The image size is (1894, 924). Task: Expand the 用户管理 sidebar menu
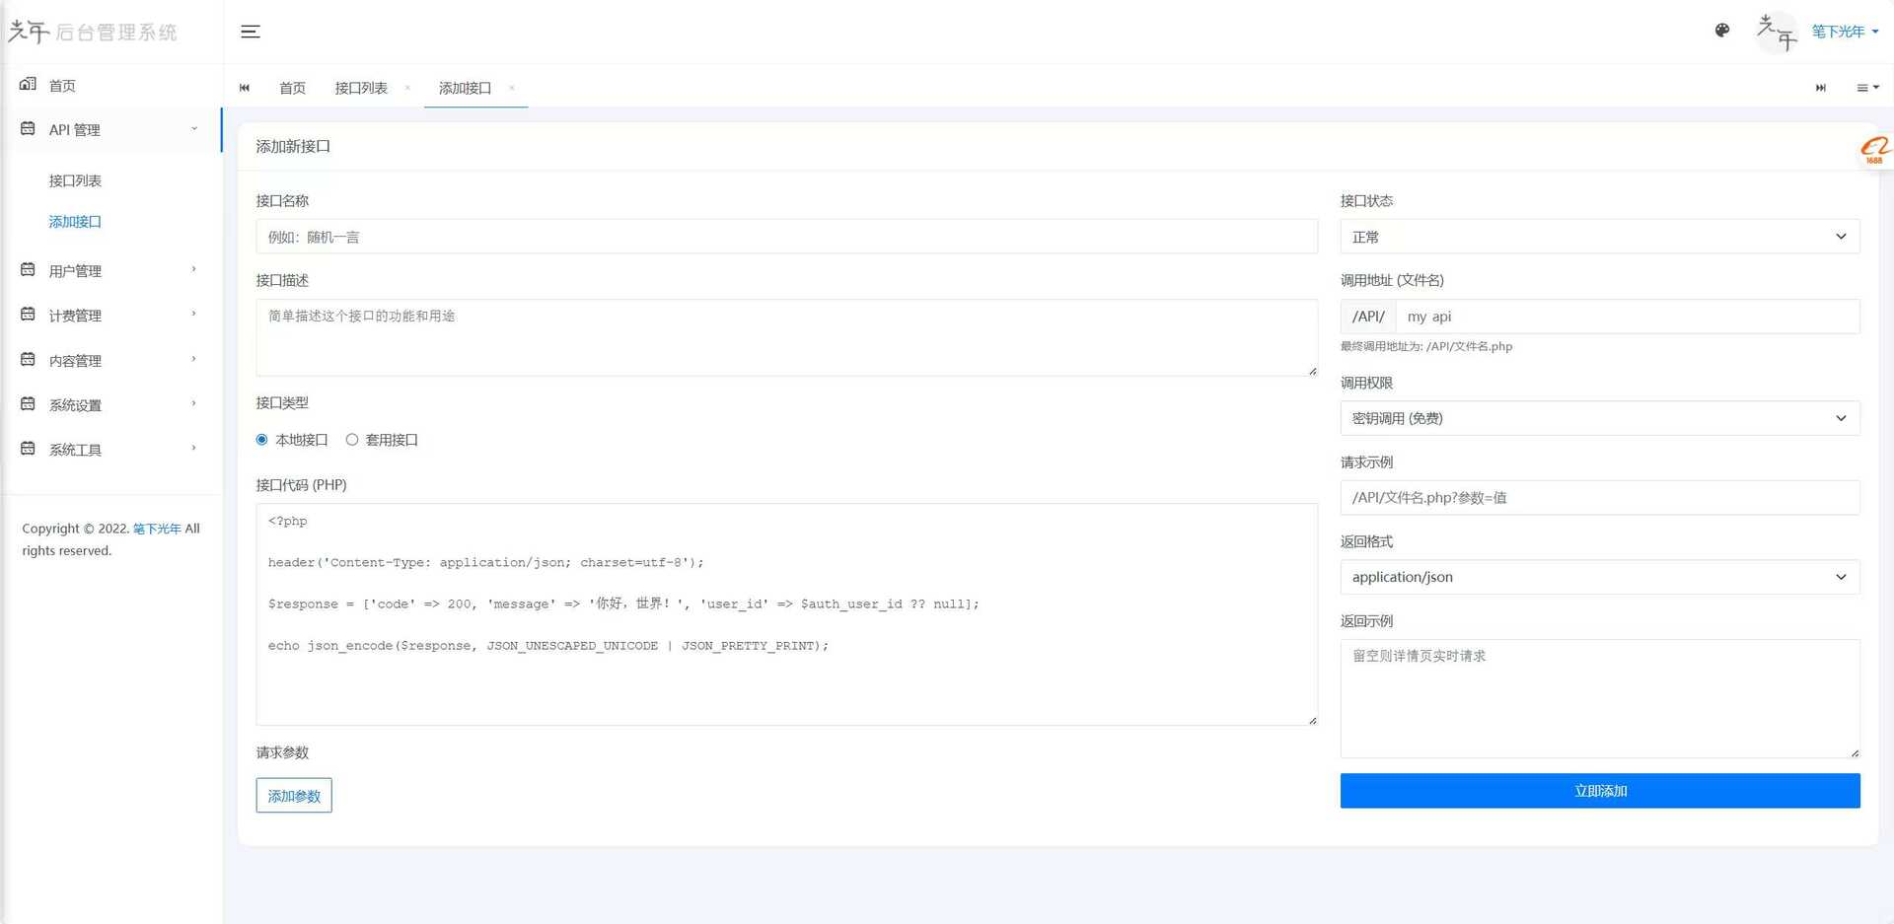click(x=110, y=270)
